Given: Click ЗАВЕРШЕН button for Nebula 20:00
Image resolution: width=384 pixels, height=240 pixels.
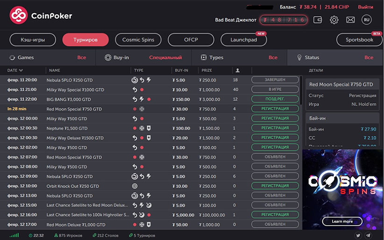Looking at the screenshot, I should (275, 80).
